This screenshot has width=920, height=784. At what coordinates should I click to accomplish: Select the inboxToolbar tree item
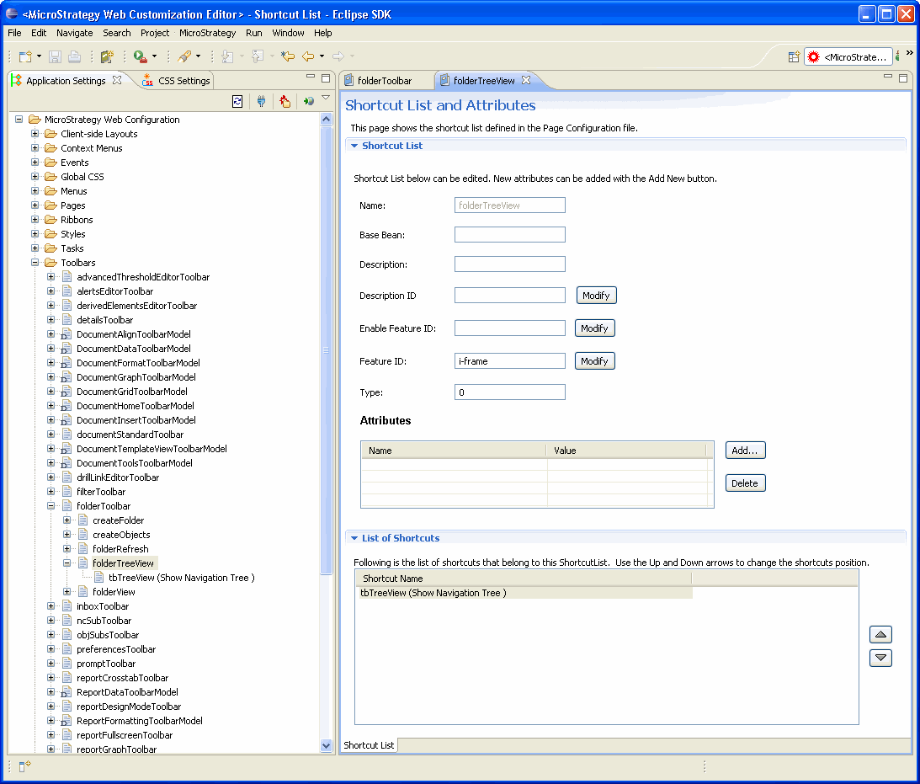coord(103,606)
